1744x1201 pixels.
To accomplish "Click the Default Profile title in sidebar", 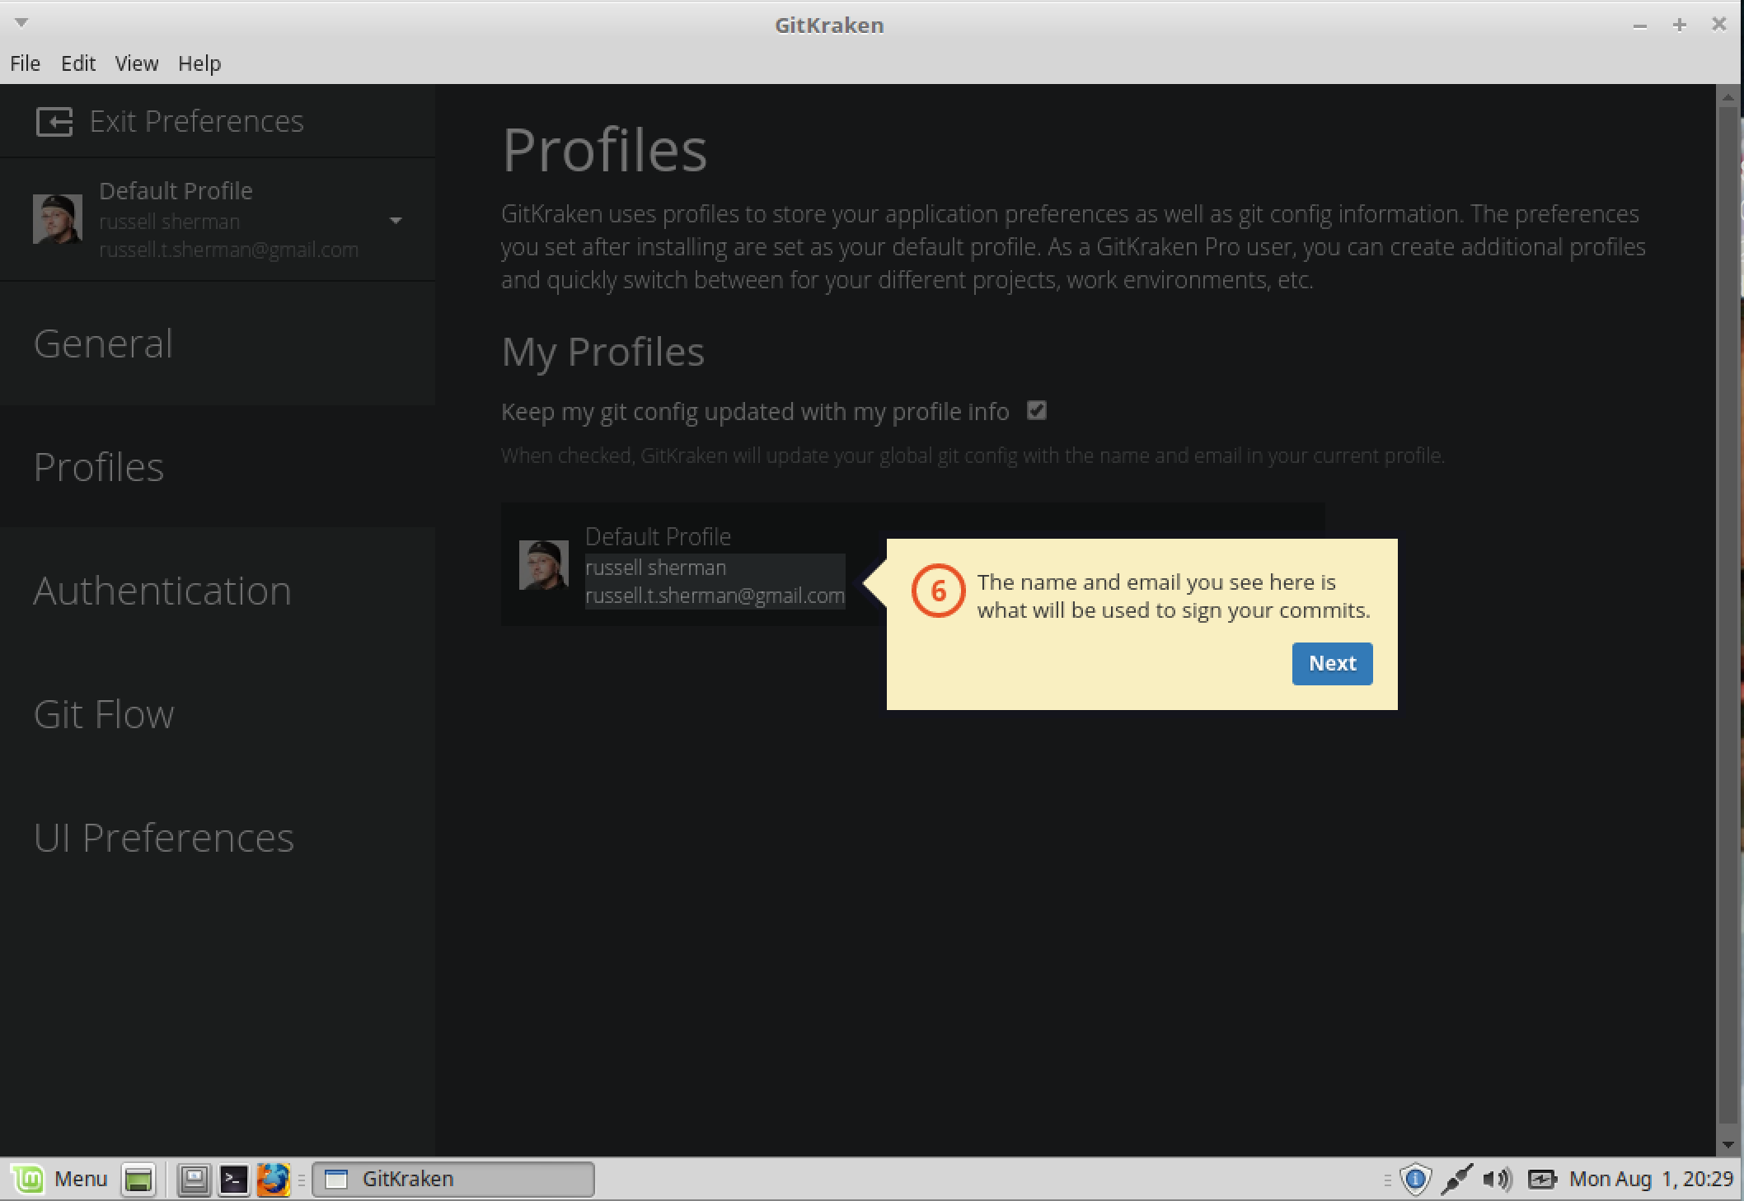I will tap(176, 191).
